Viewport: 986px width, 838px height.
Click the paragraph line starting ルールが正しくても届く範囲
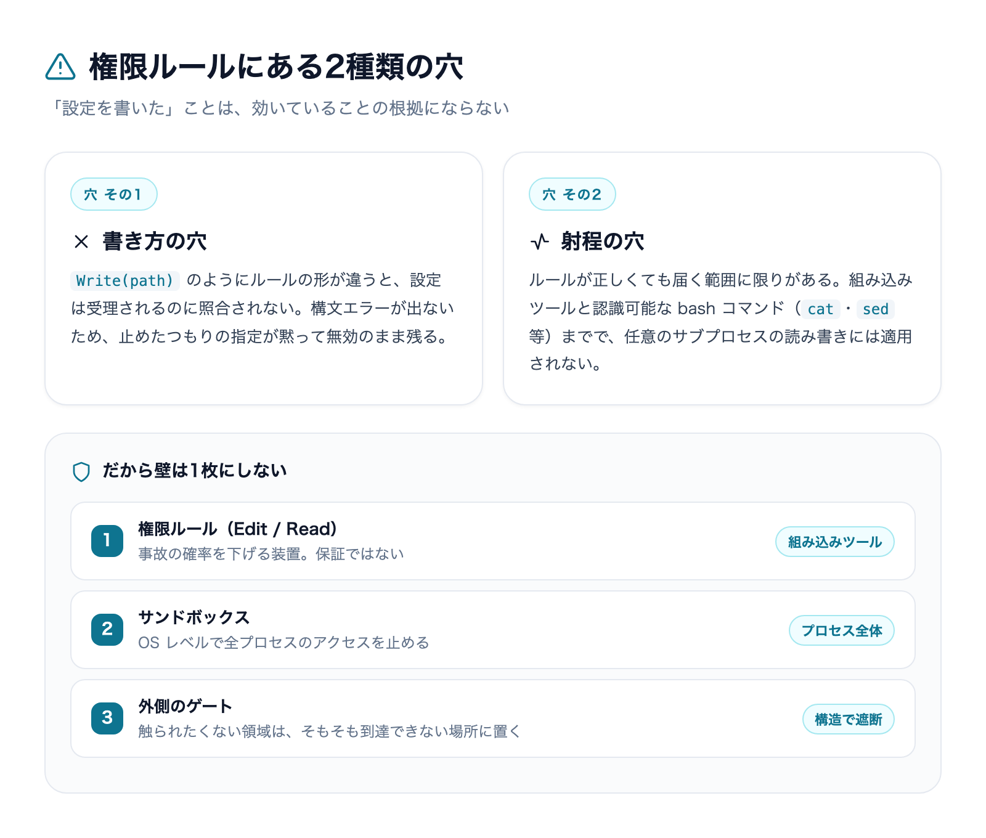721,280
